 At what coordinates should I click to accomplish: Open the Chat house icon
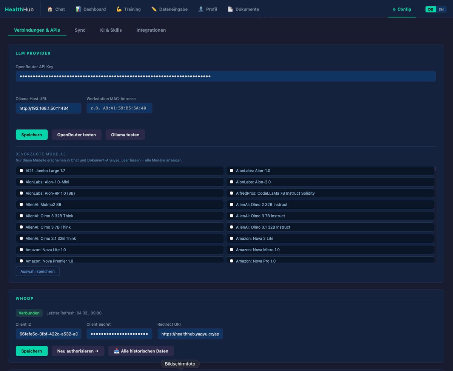click(50, 9)
